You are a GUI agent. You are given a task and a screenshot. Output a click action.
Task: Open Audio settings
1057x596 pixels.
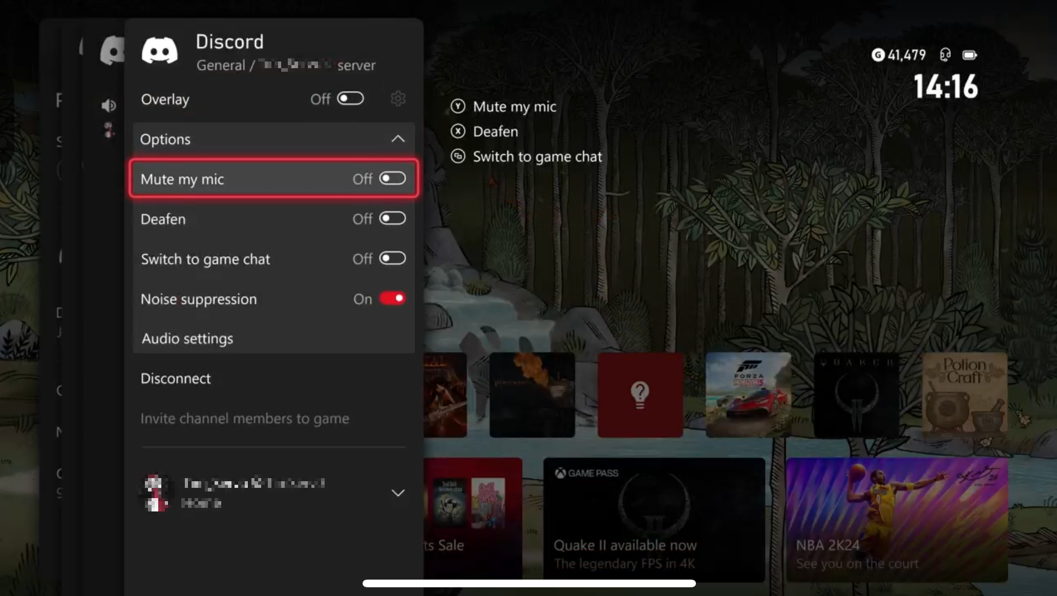pos(187,338)
